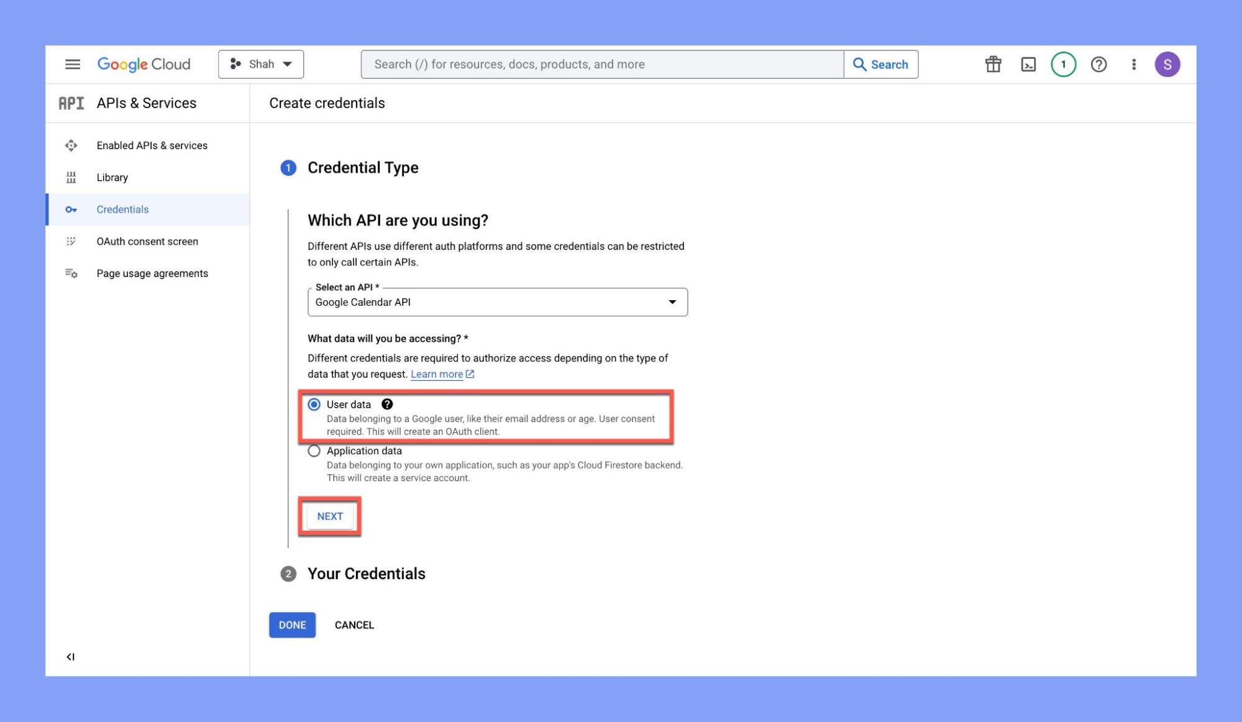1242x722 pixels.
Task: Click the OAuth consent screen icon
Action: 71,240
